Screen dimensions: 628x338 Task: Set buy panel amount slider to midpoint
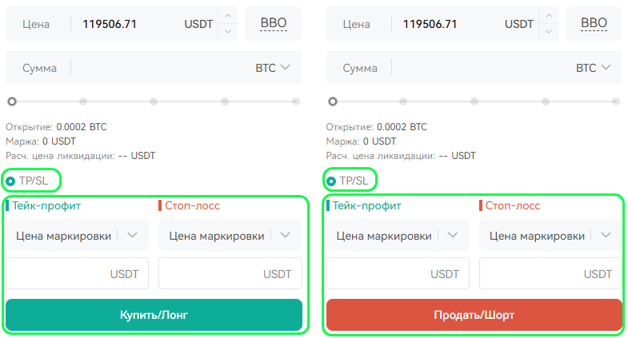pos(154,101)
